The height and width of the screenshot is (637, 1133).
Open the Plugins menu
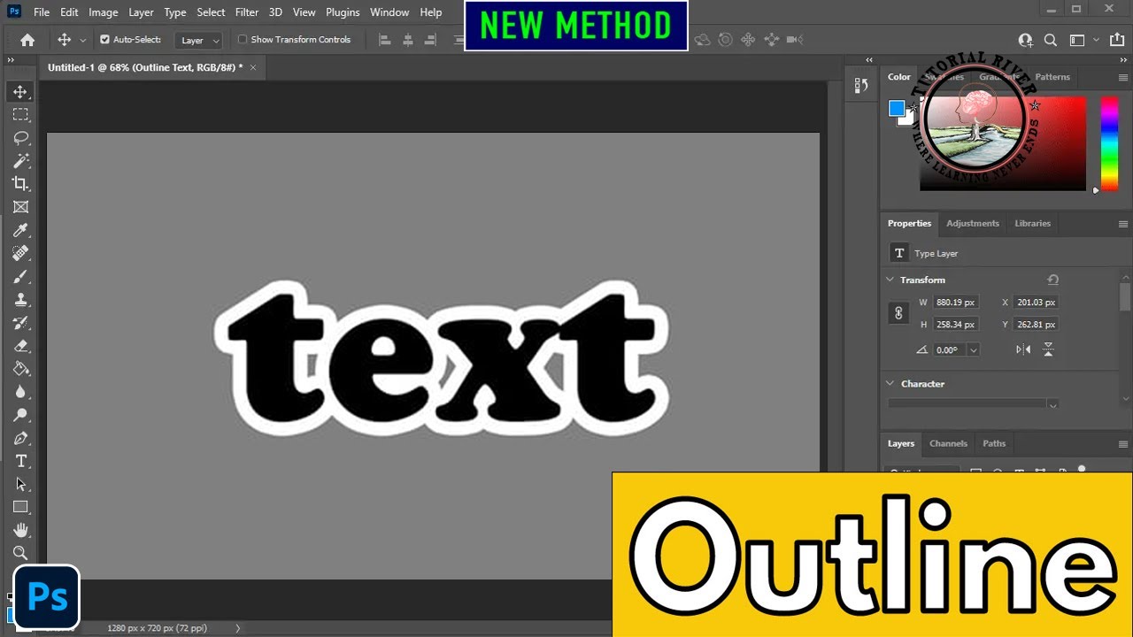pyautogui.click(x=343, y=12)
